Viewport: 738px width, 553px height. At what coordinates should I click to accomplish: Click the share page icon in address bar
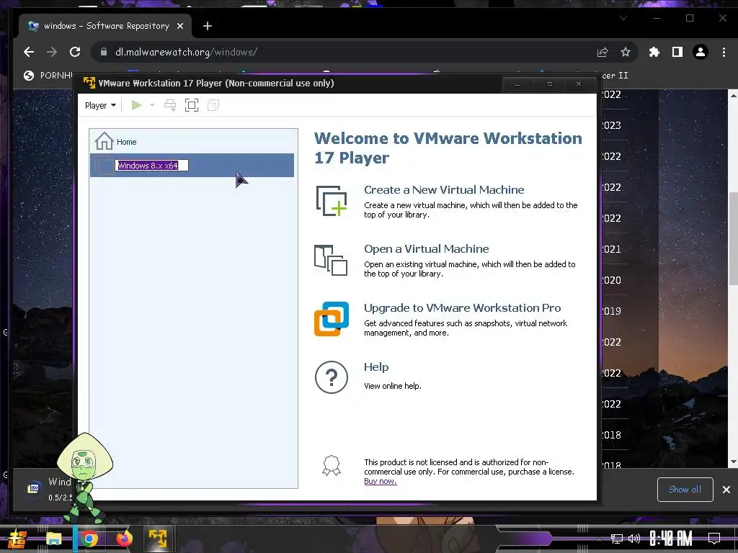tap(603, 52)
